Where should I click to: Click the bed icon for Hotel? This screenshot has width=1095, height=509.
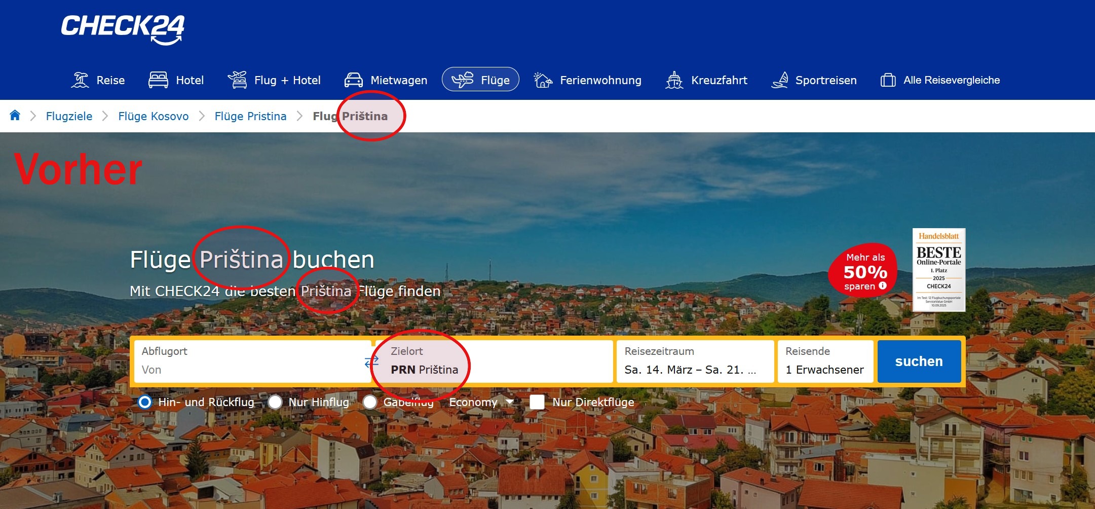point(158,80)
